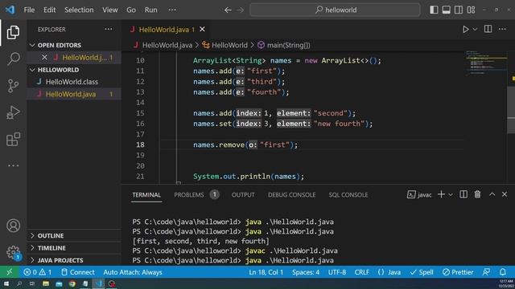Viewport: 515px width, 289px height.
Task: Open the Manage gear icon
Action: click(13, 252)
